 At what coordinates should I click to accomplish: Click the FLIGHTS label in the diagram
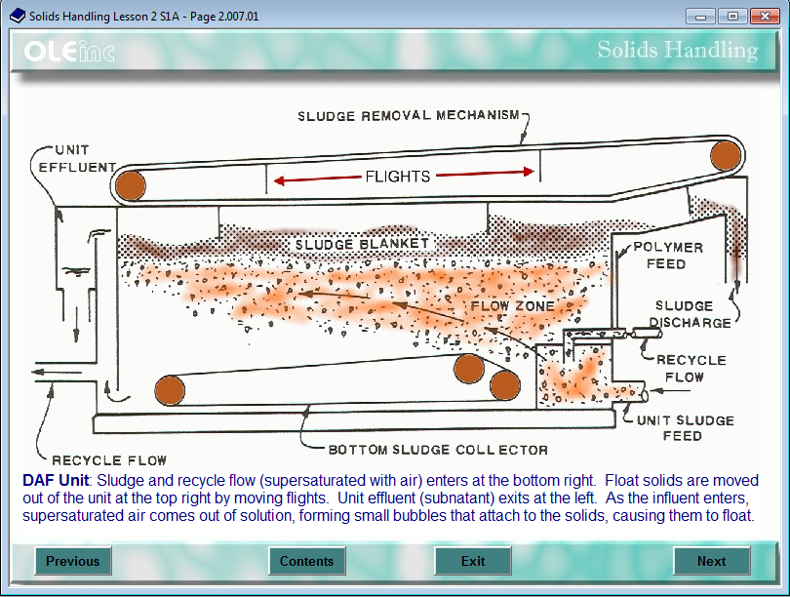tap(398, 177)
